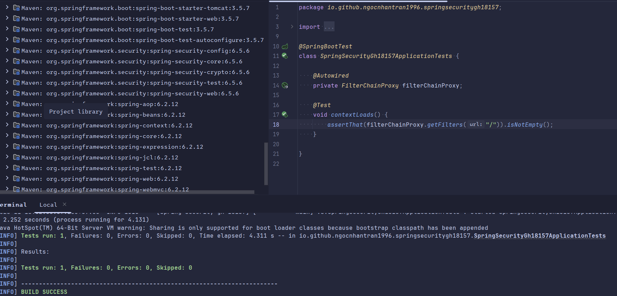Screen dimensions: 617x296
Task: Click library icon of spring-web:6.2.12 entry
Action: [16, 179]
